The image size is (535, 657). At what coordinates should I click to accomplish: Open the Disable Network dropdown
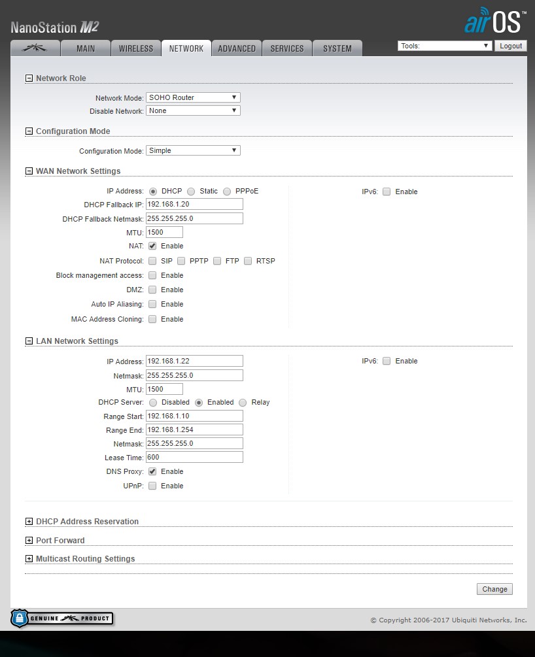click(x=193, y=110)
